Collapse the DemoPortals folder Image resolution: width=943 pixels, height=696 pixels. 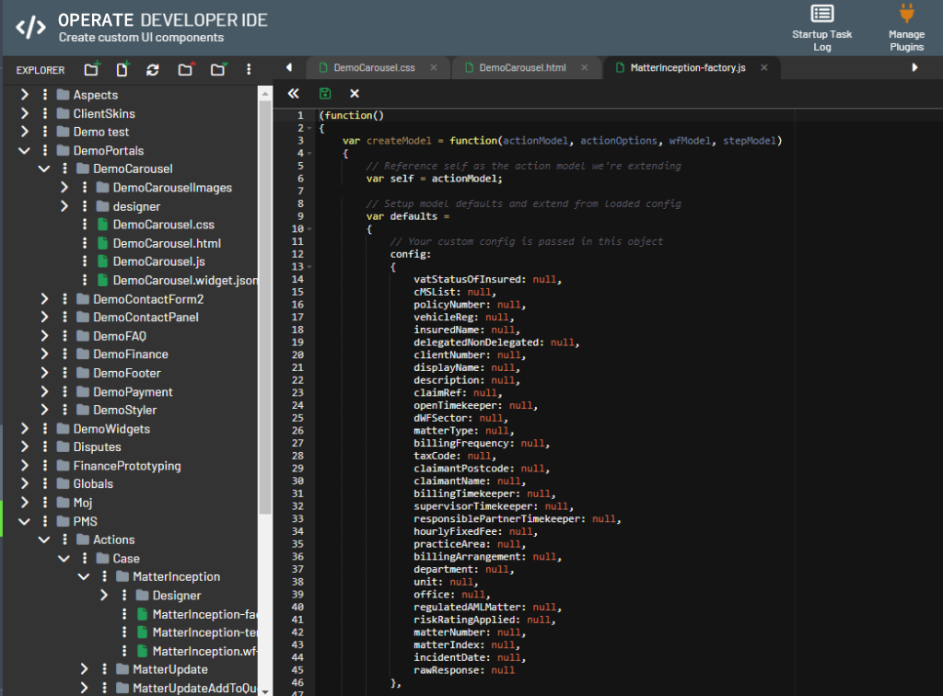tap(25, 150)
